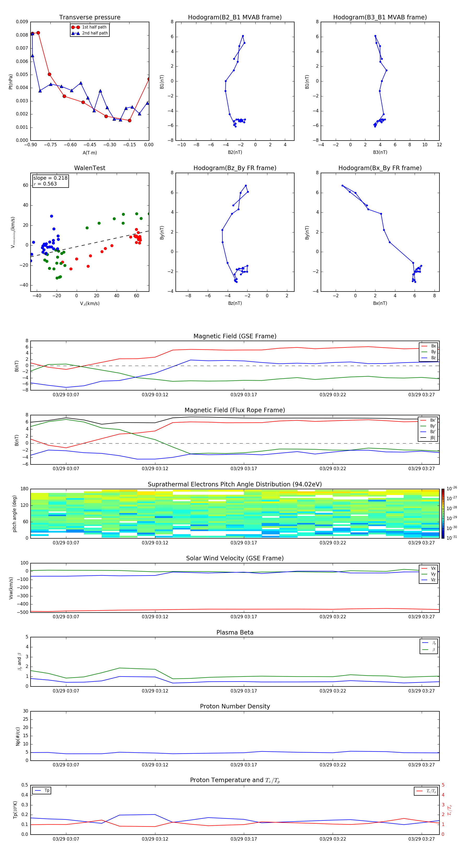
Task: Click 'Vx' in Solar Wind Velocity legend
Action: click(x=433, y=568)
